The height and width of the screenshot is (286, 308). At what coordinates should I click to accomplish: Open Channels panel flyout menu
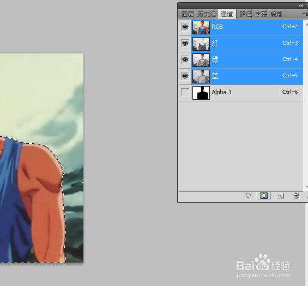click(305, 14)
